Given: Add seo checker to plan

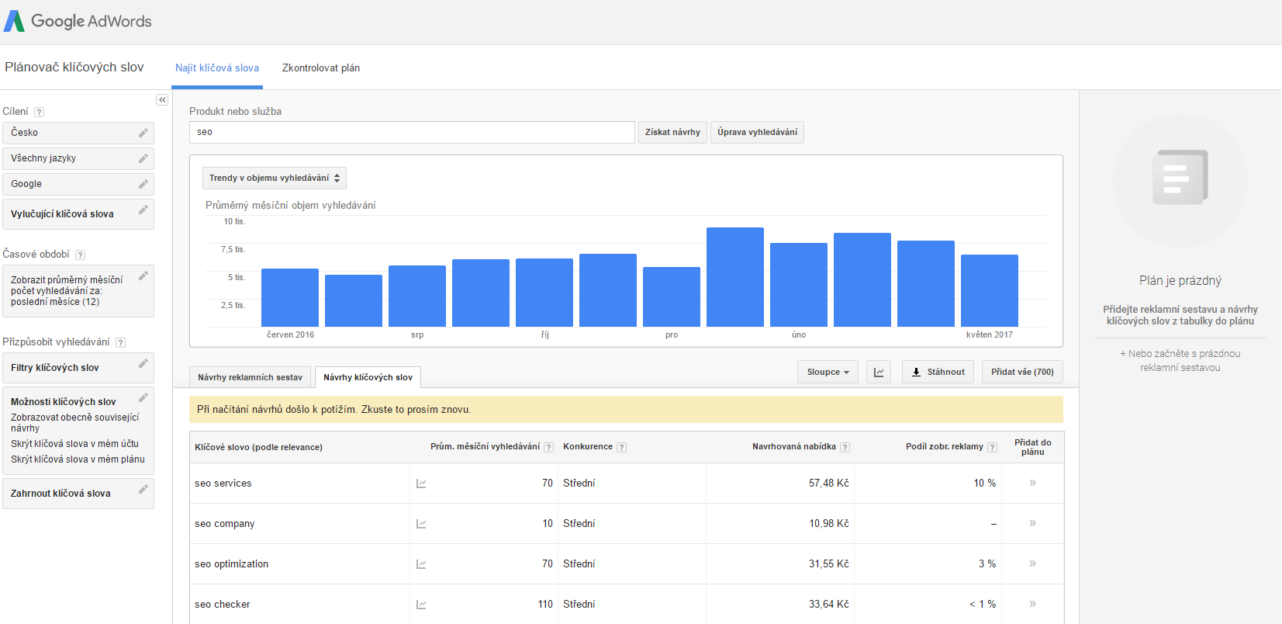Looking at the screenshot, I should click(1032, 604).
